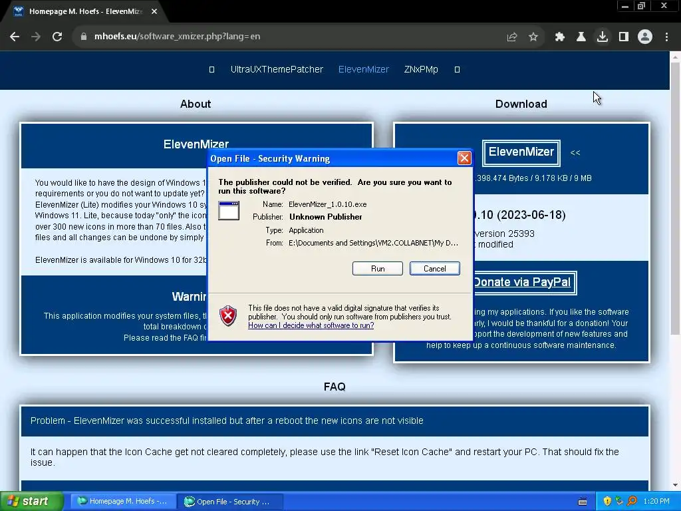Open ZNxPMp in site navigation
Screen dimensions: 681x511
click(x=421, y=69)
